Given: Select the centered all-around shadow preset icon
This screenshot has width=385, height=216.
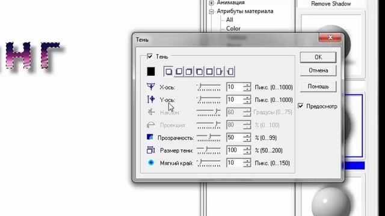Looking at the screenshot, I should tap(209, 71).
